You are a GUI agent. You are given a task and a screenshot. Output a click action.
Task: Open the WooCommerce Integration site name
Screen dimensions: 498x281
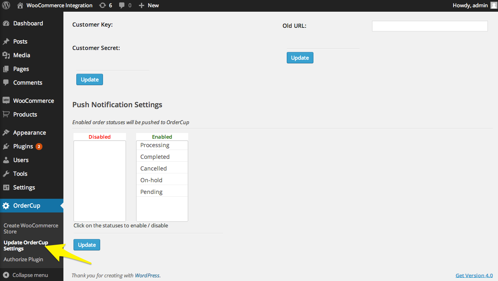click(59, 6)
